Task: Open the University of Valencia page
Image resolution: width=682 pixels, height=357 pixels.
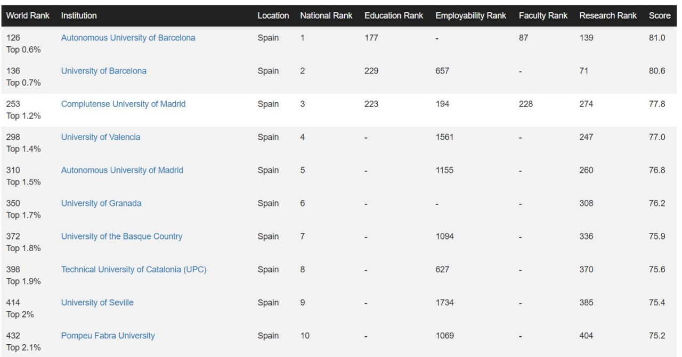Action: click(x=101, y=137)
